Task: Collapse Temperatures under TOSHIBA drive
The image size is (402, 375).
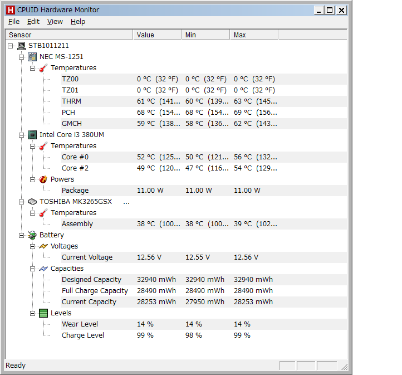Action: 32,213
